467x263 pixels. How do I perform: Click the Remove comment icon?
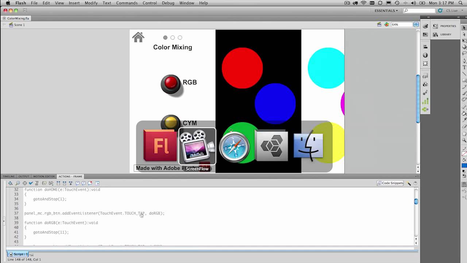click(90, 183)
